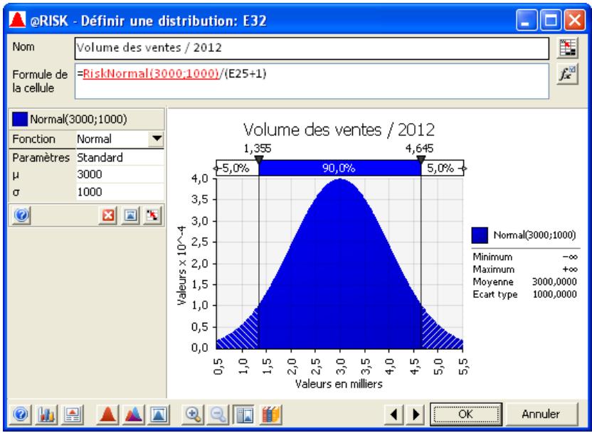
Task: Click the zoom in magnifier icon
Action: (193, 413)
